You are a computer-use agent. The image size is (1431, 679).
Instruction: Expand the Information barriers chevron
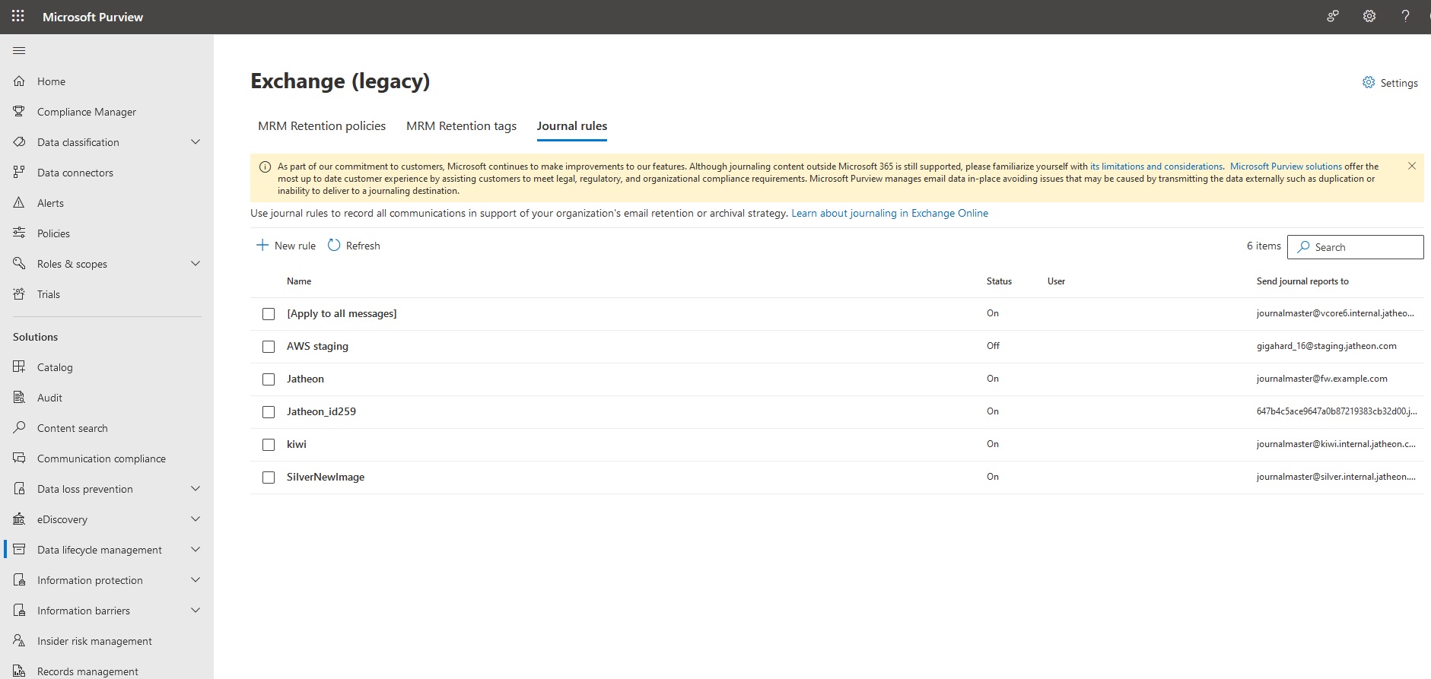tap(196, 611)
